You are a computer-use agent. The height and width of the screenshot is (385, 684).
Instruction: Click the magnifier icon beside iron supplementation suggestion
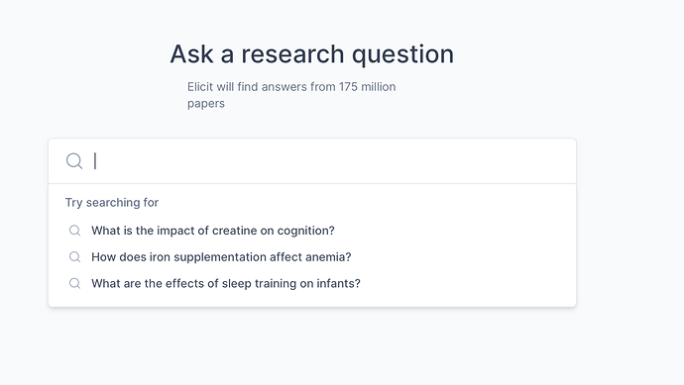click(75, 257)
